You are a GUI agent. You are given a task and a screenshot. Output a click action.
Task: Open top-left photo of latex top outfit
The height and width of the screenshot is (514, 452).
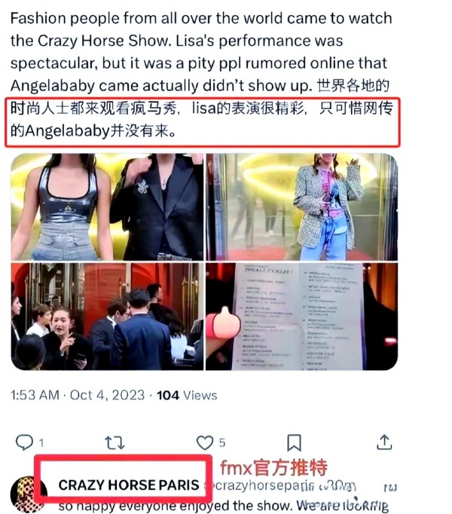[x=107, y=207]
